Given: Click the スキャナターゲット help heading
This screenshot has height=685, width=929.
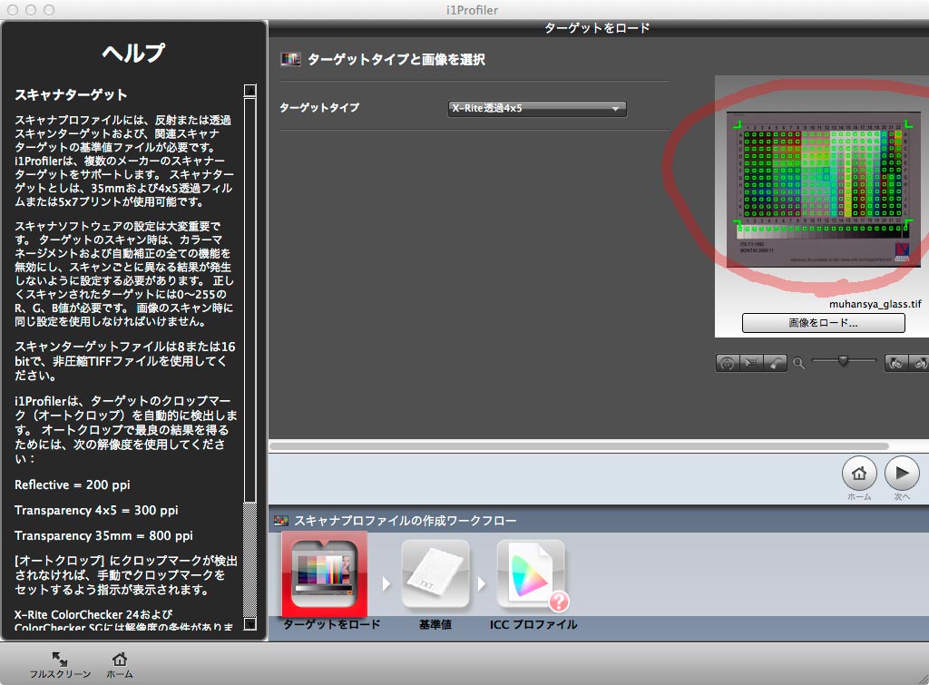Looking at the screenshot, I should pos(71,94).
